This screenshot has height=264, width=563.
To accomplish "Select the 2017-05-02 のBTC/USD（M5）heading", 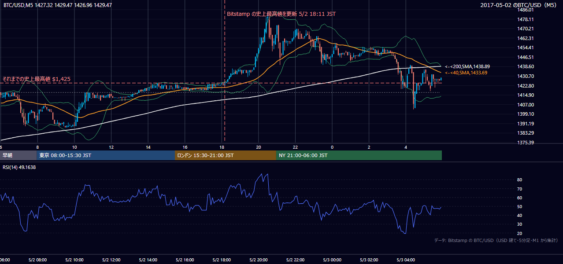I will (519, 5).
